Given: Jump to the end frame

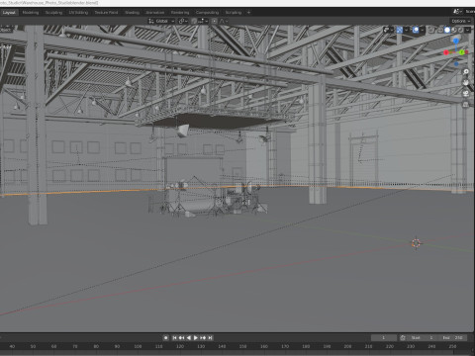Looking at the screenshot, I should (210, 338).
